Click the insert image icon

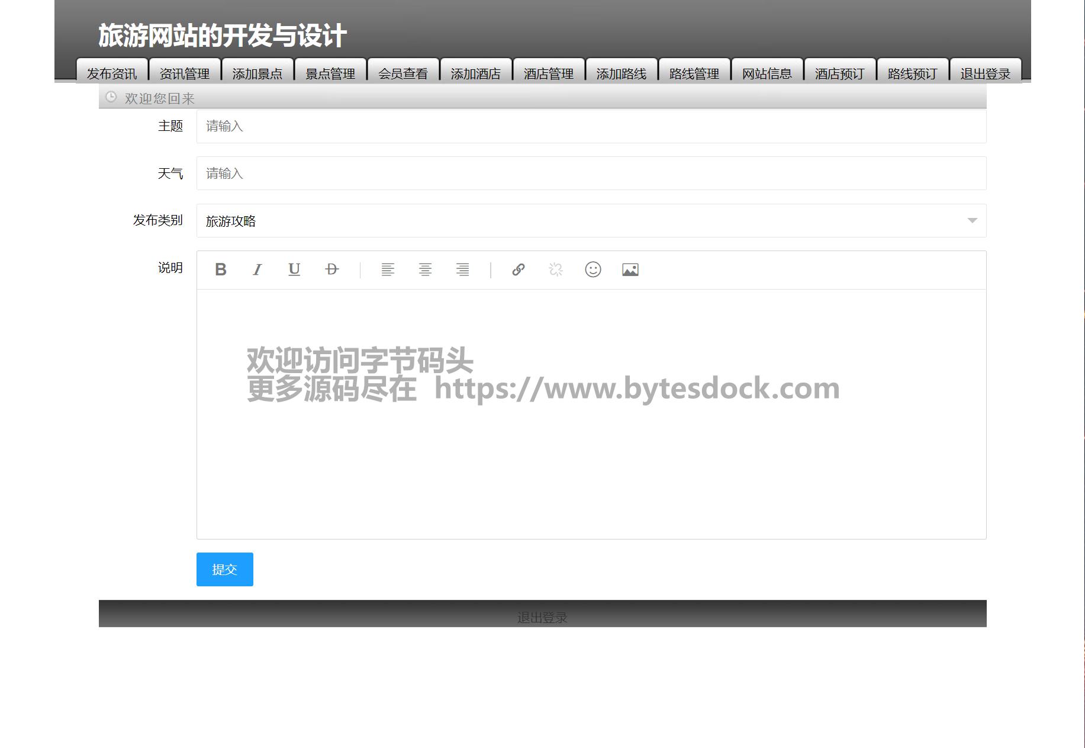point(630,270)
